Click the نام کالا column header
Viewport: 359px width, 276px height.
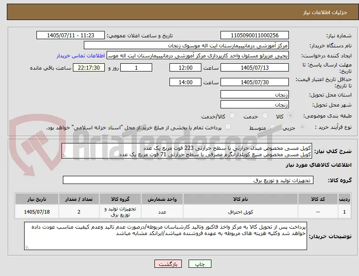pyautogui.click(x=241, y=199)
